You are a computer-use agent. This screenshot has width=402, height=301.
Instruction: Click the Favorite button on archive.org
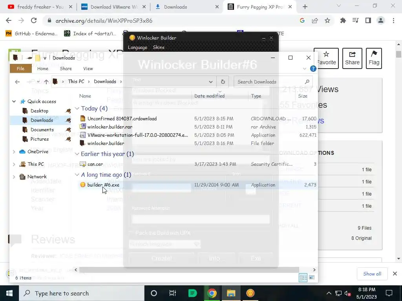[326, 58]
